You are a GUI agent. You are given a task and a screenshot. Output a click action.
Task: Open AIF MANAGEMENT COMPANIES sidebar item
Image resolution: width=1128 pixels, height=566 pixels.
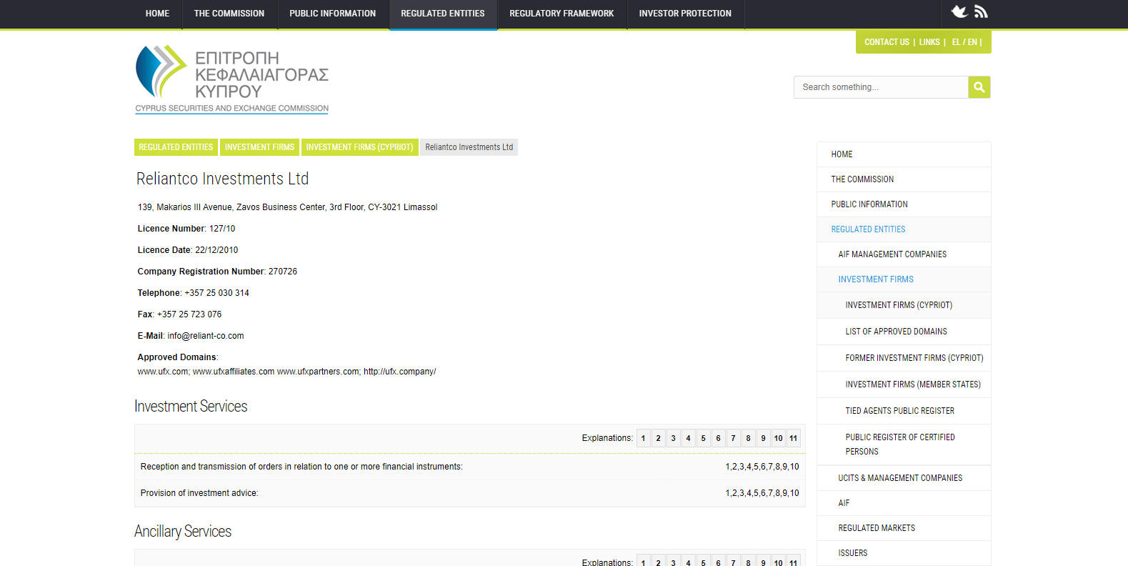(904, 254)
